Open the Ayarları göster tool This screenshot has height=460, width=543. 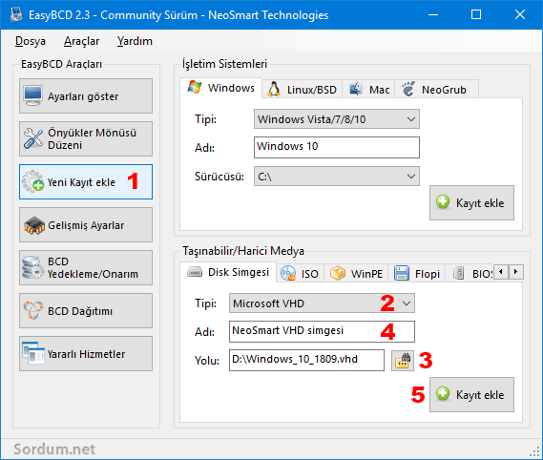point(86,96)
